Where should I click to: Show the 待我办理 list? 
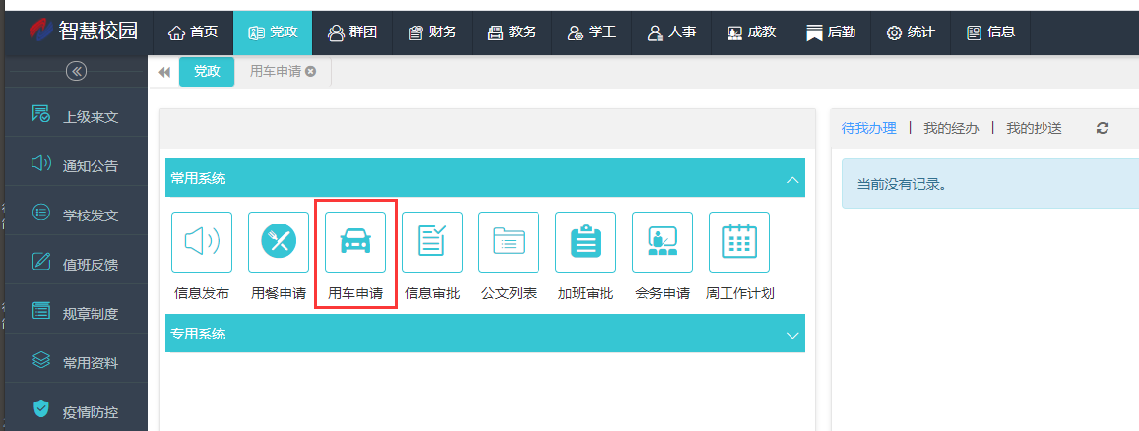[869, 129]
